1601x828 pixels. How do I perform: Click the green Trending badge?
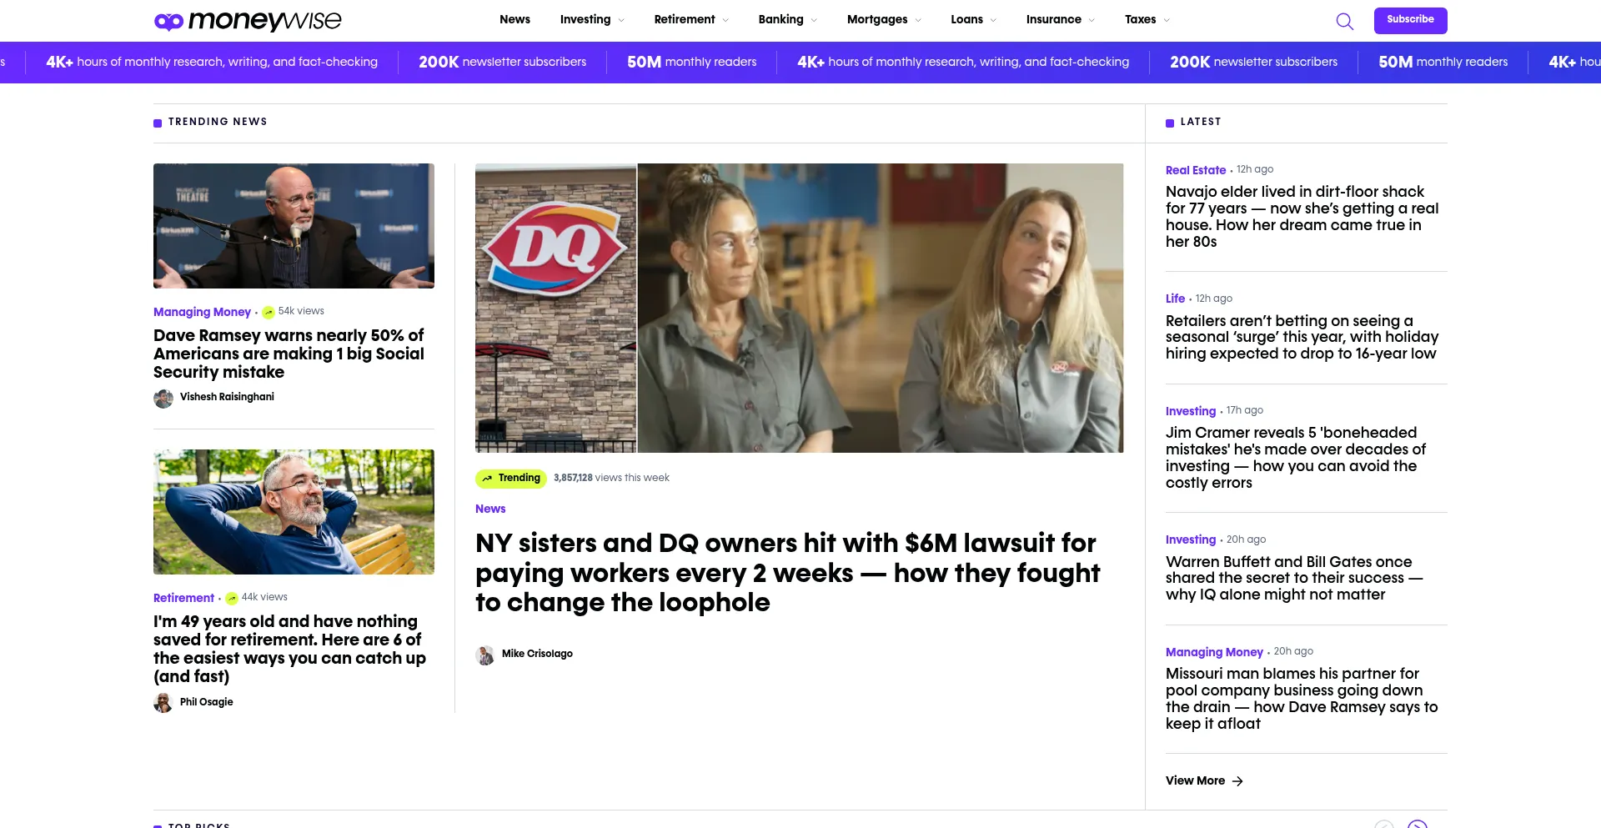tap(510, 479)
